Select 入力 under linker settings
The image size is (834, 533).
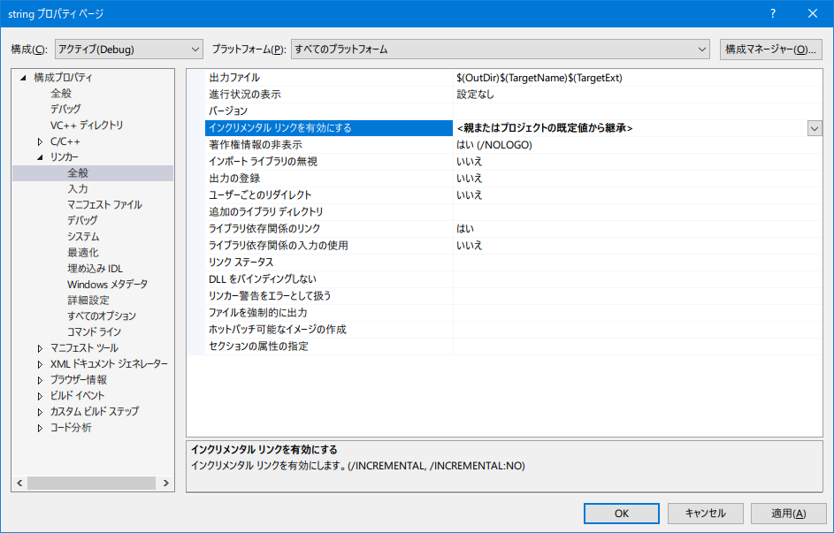pyautogui.click(x=78, y=189)
